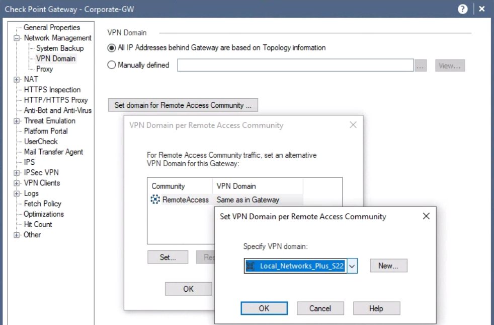The height and width of the screenshot is (325, 494).
Task: Select the RemoteAccess community row
Action: (226, 200)
